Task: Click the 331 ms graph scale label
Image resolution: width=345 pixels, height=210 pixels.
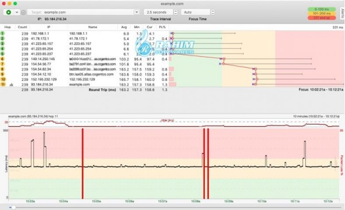Action: point(338,28)
